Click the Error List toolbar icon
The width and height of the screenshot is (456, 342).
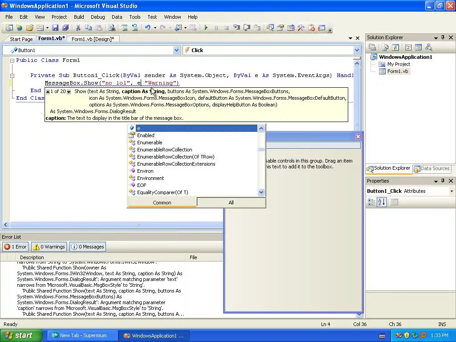[x=311, y=28]
